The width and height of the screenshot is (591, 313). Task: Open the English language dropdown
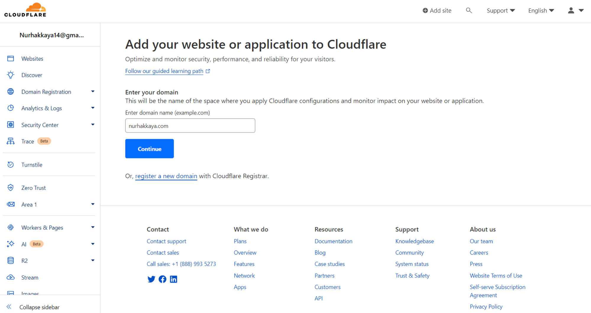[x=541, y=11]
